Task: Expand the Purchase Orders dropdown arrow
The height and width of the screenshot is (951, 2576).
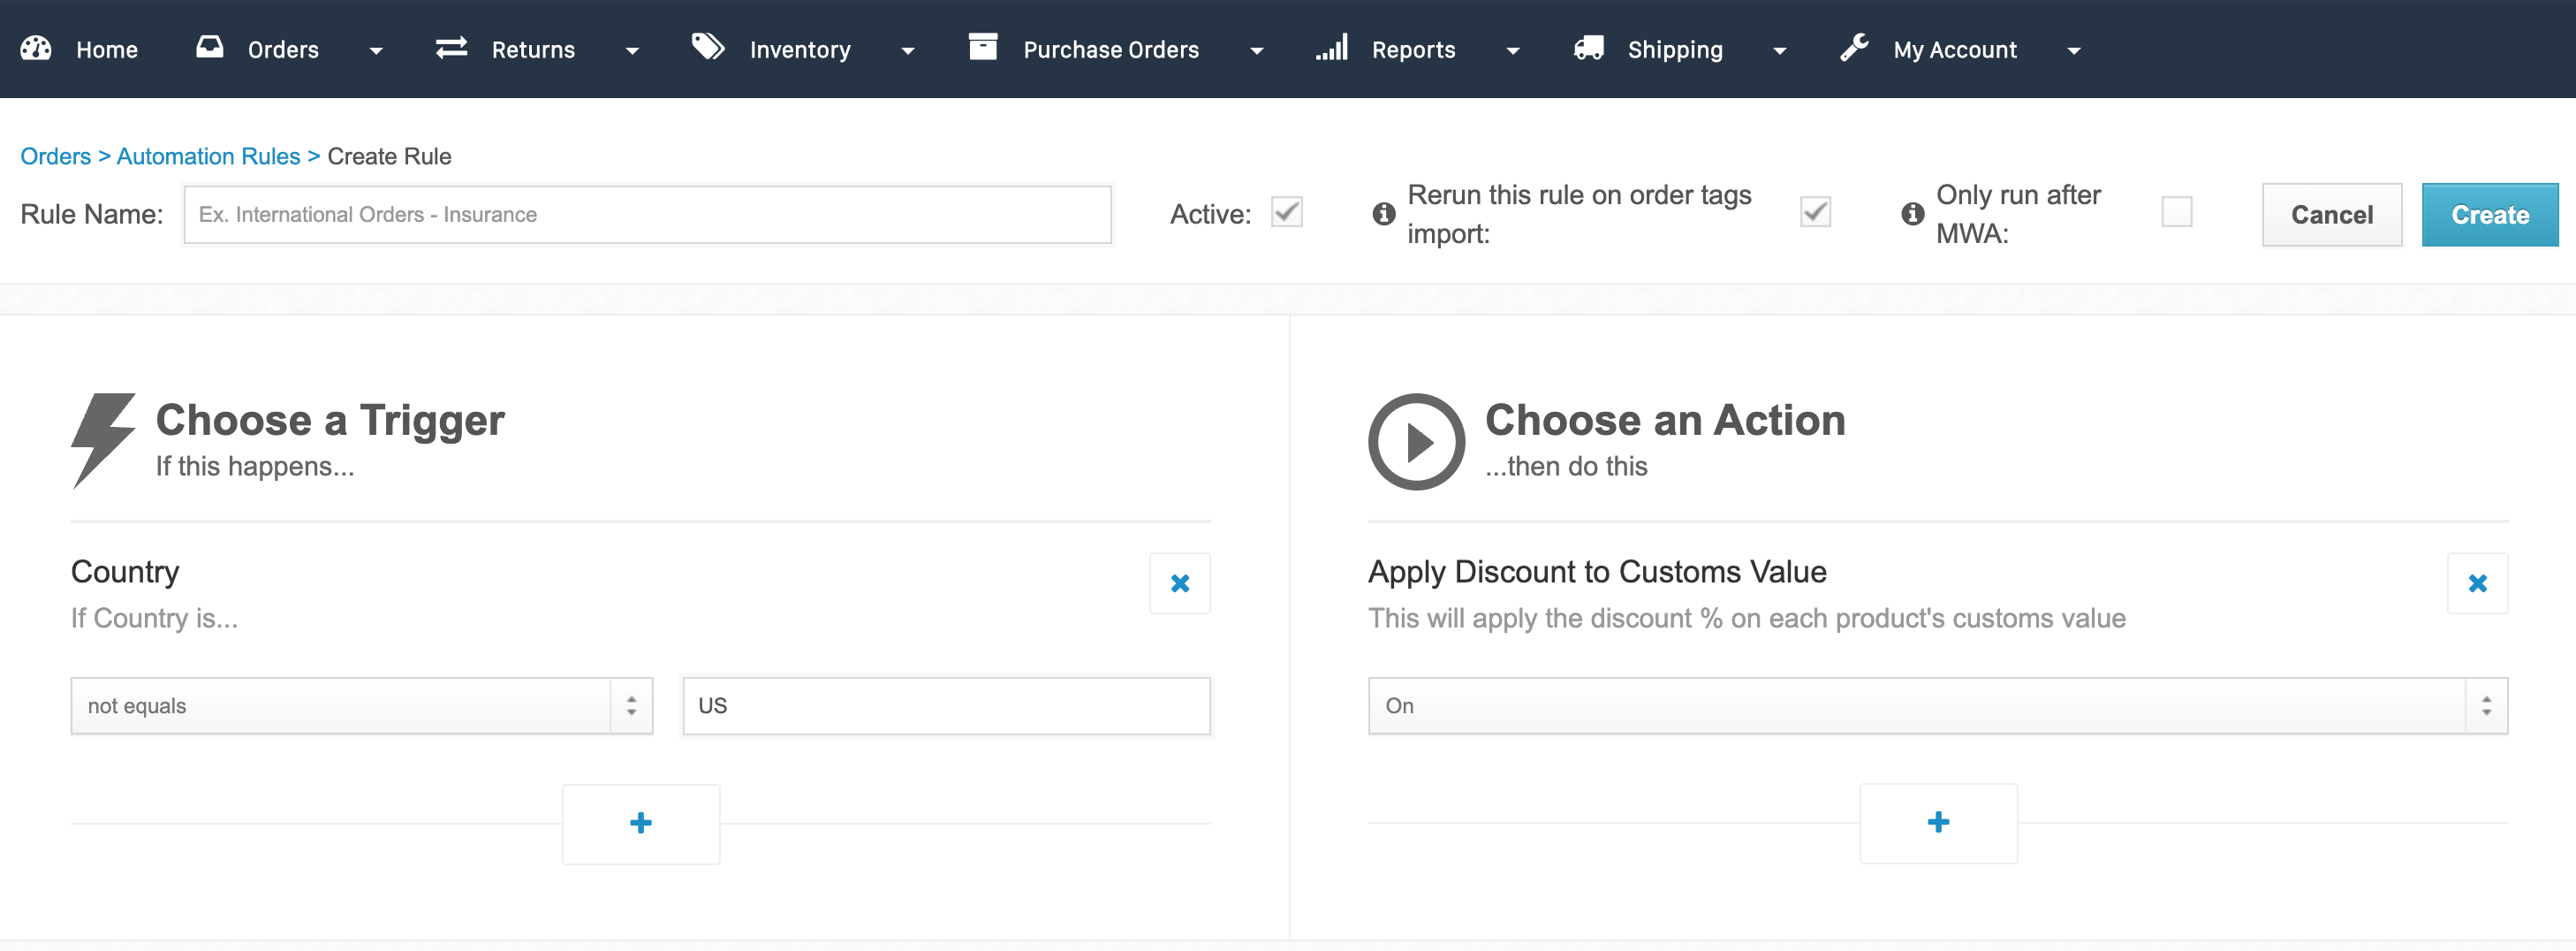Action: tap(1257, 51)
